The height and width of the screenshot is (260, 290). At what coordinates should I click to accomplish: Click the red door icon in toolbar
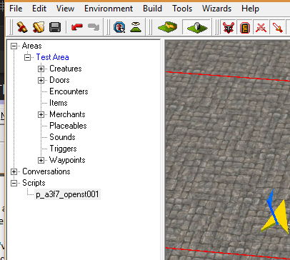[x=245, y=27]
